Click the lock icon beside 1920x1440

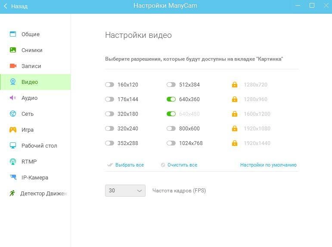click(235, 143)
